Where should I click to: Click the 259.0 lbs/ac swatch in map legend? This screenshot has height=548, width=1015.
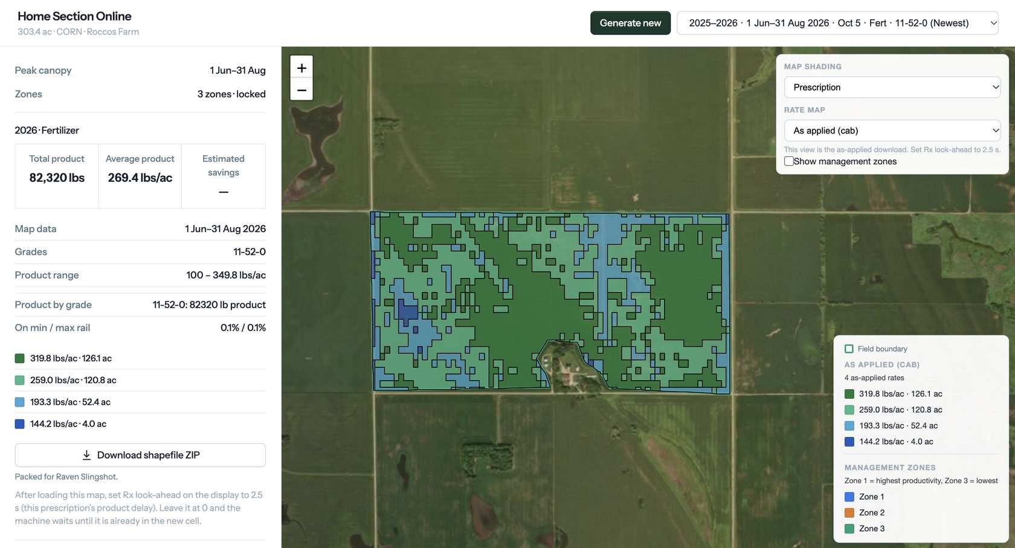[x=849, y=410]
